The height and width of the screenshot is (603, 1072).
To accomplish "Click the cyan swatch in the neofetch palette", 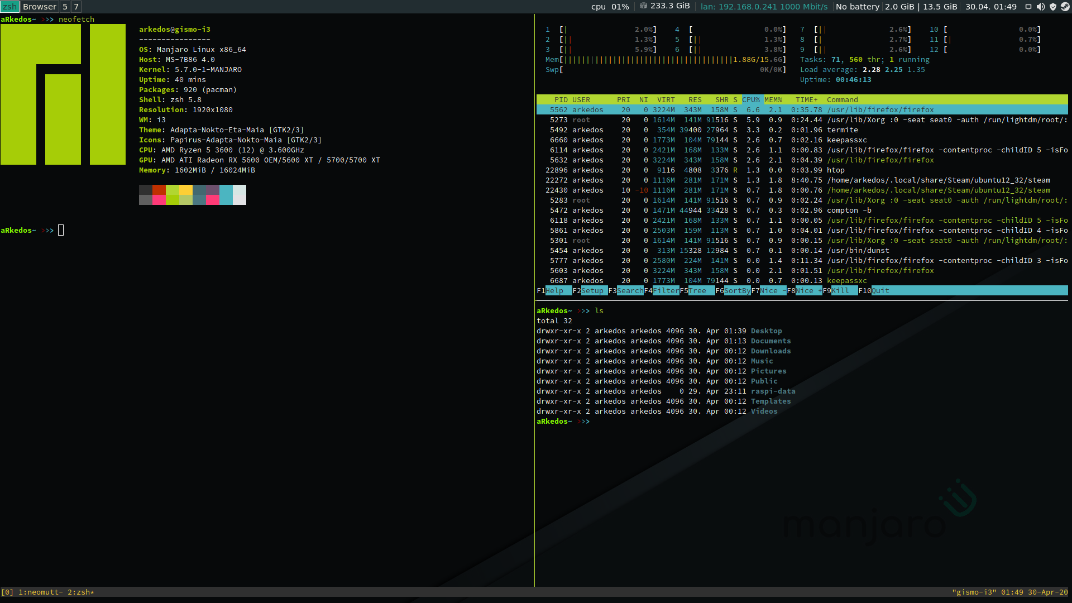I will click(226, 195).
